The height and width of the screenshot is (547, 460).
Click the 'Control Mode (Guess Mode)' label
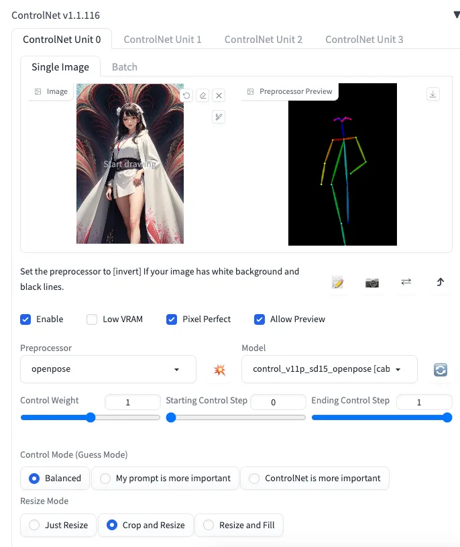point(74,454)
